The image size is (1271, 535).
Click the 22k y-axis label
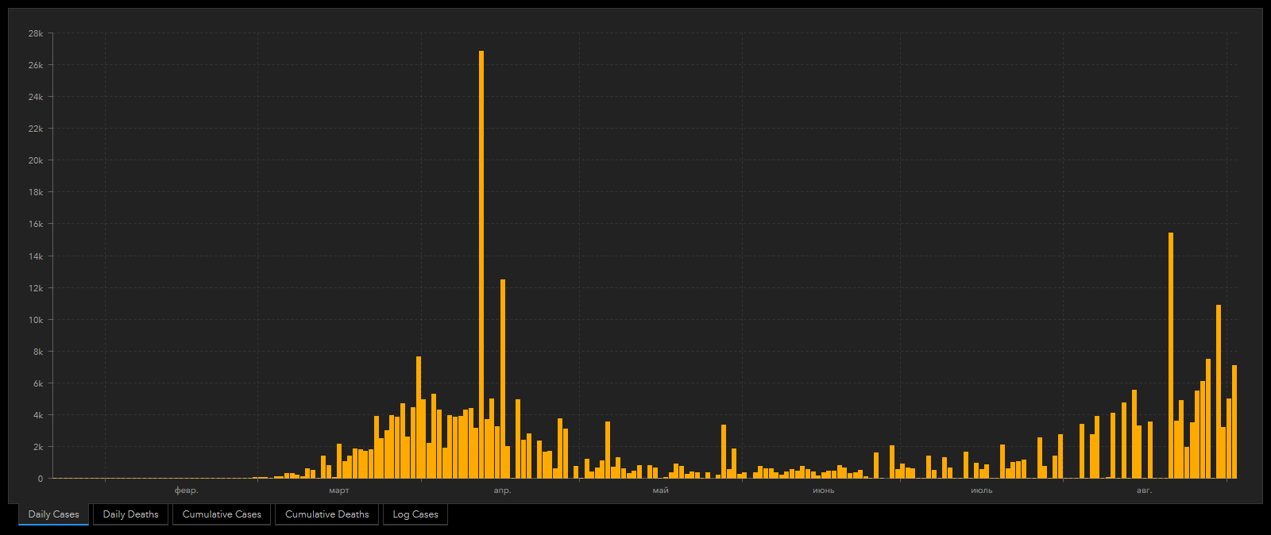point(36,129)
